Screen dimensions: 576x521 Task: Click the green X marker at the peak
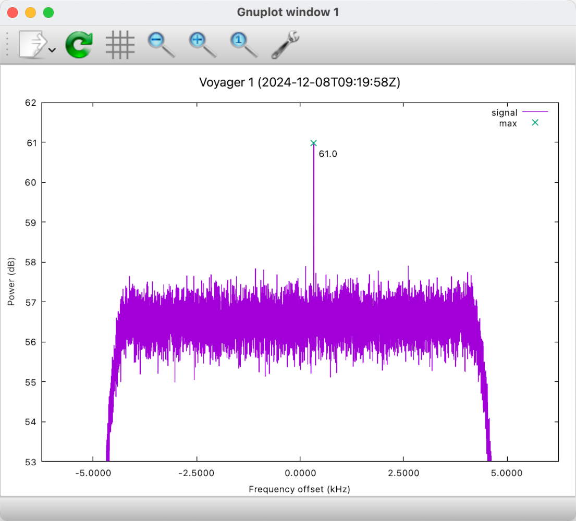[313, 142]
